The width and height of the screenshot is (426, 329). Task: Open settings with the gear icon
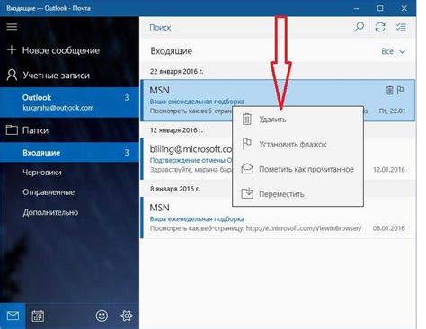127,316
